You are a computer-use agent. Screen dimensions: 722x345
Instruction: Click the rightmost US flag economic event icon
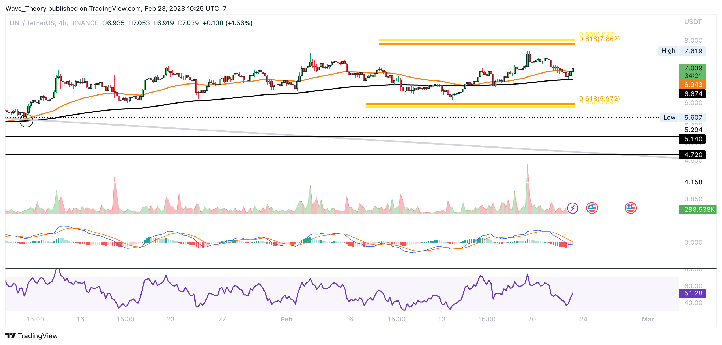[630, 208]
